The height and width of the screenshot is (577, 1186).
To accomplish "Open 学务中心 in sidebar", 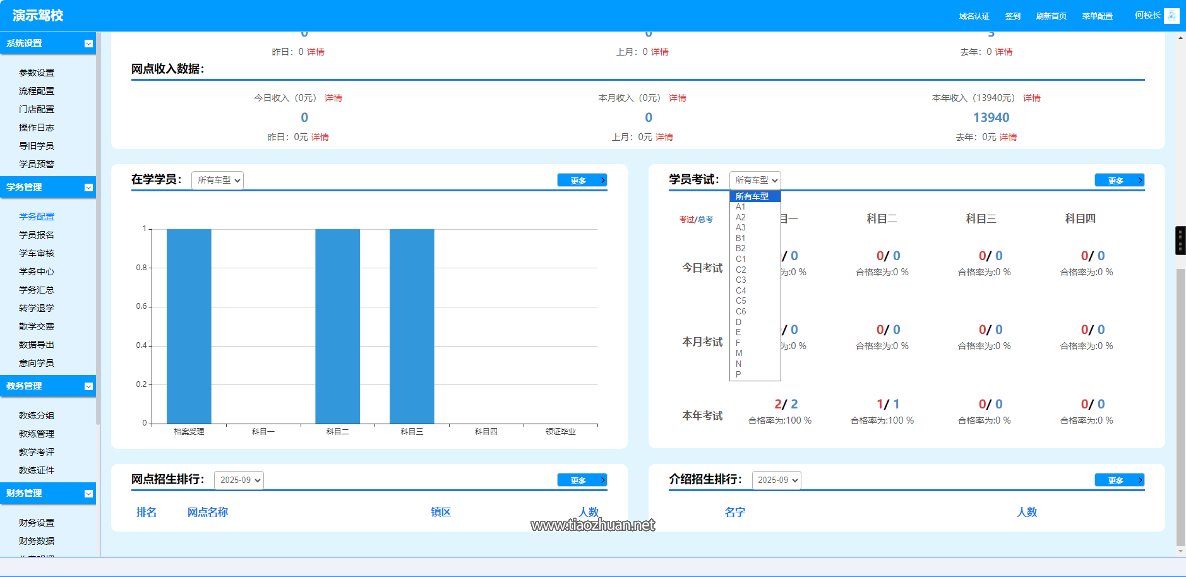I will (37, 272).
